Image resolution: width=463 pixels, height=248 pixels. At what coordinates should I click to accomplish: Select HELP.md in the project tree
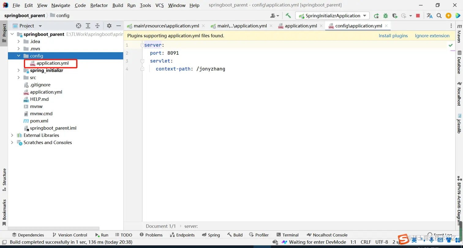pyautogui.click(x=39, y=99)
